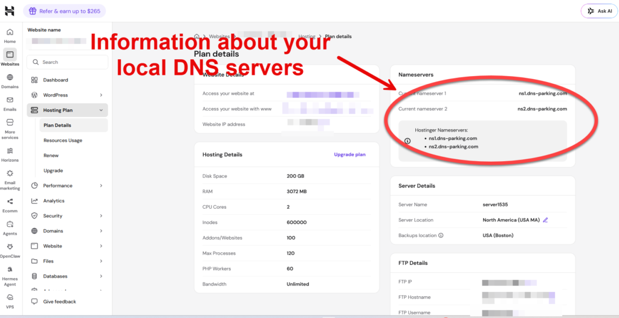Screen dimensions: 619x318
Task: Open Dashboard menu item
Action: click(68, 80)
